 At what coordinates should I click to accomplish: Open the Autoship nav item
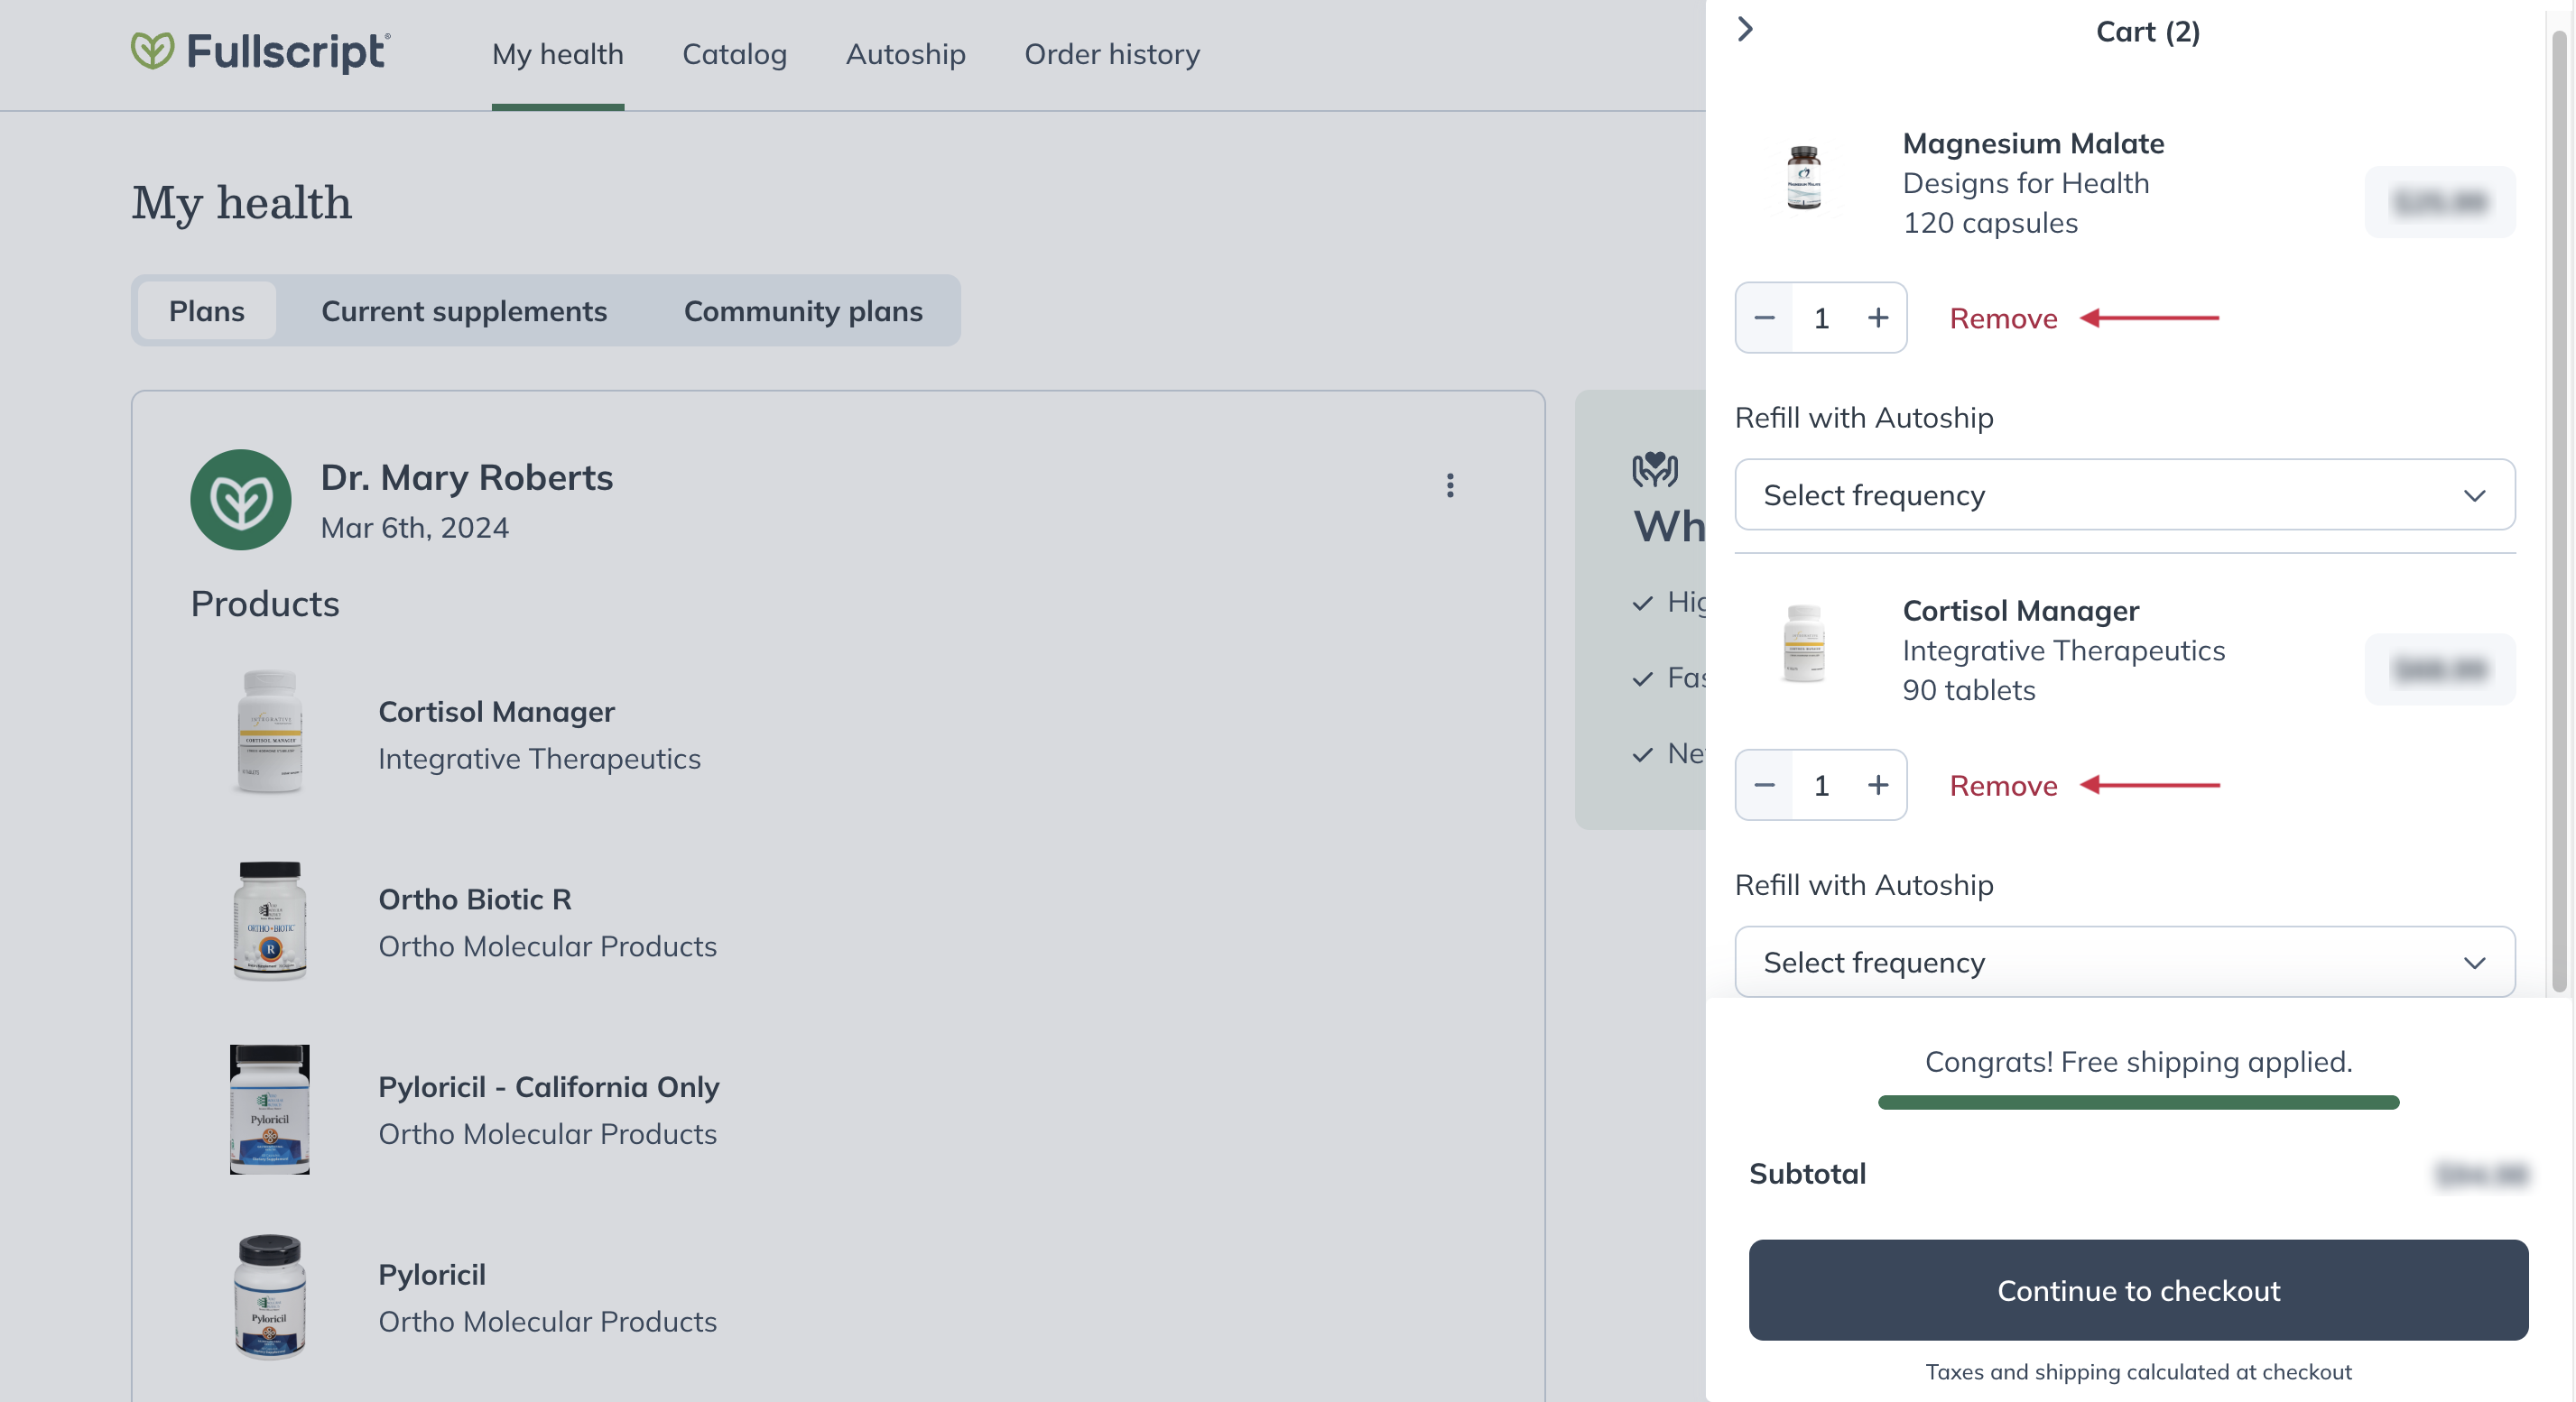click(906, 54)
